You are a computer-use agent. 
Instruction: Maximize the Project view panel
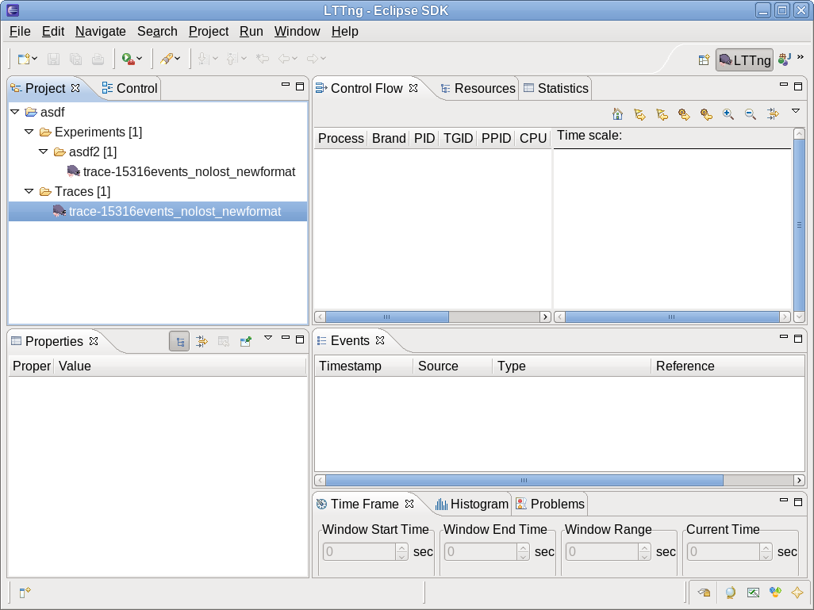pos(300,86)
